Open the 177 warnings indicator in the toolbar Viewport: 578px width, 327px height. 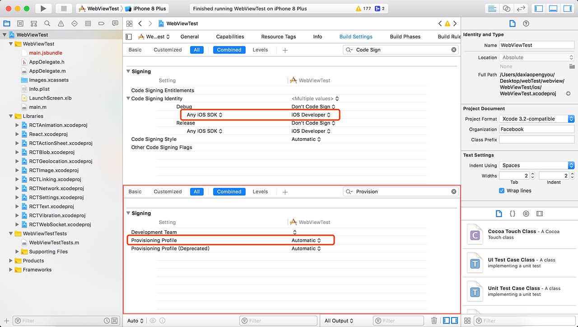pyautogui.click(x=364, y=9)
